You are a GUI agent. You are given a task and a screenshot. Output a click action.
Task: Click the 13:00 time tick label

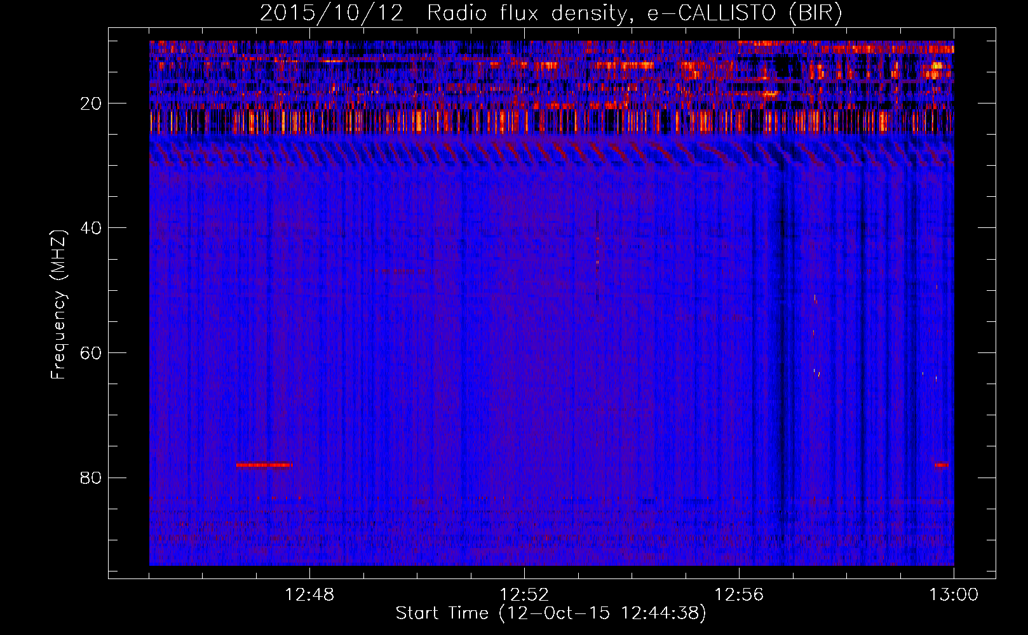point(954,595)
